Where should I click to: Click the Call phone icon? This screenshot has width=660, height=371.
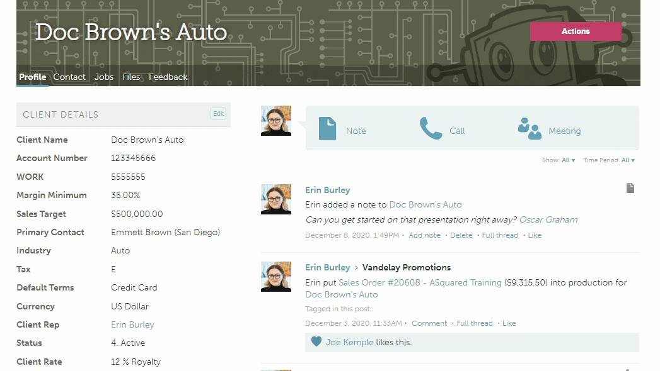[431, 128]
